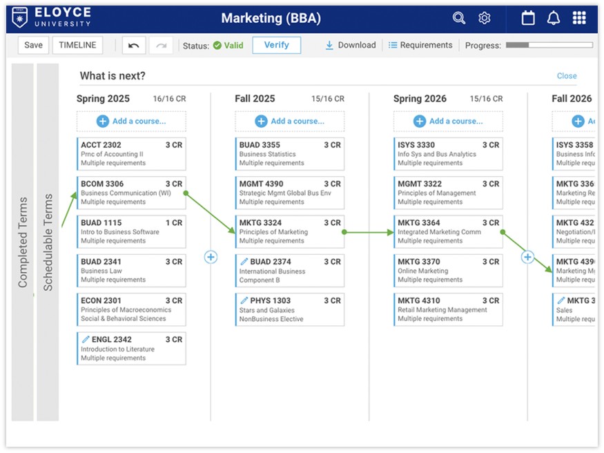Viewport: 604px width, 453px height.
Task: Open the search magnifier icon
Action: pyautogui.click(x=459, y=19)
